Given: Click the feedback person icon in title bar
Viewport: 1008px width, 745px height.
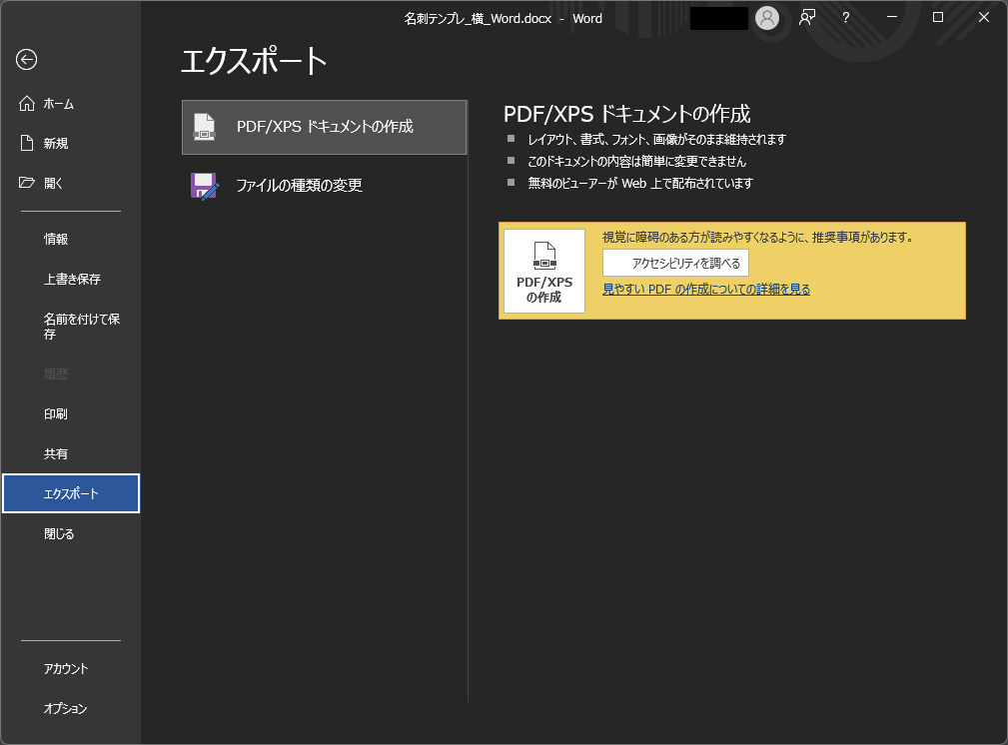Looking at the screenshot, I should 806,18.
